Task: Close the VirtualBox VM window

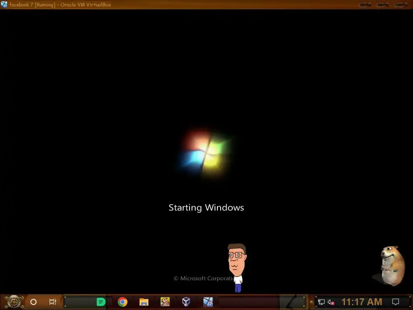Action: tap(401, 5)
